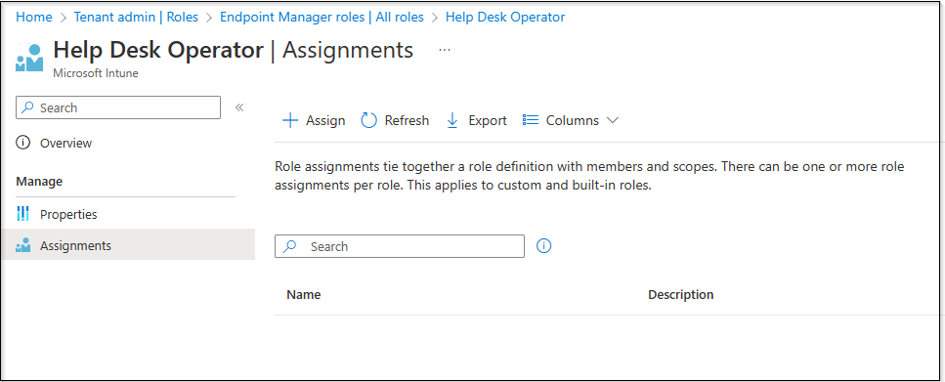Sort by the Name column header

(303, 295)
